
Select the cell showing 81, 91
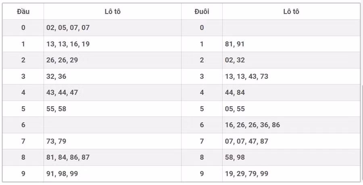point(235,44)
